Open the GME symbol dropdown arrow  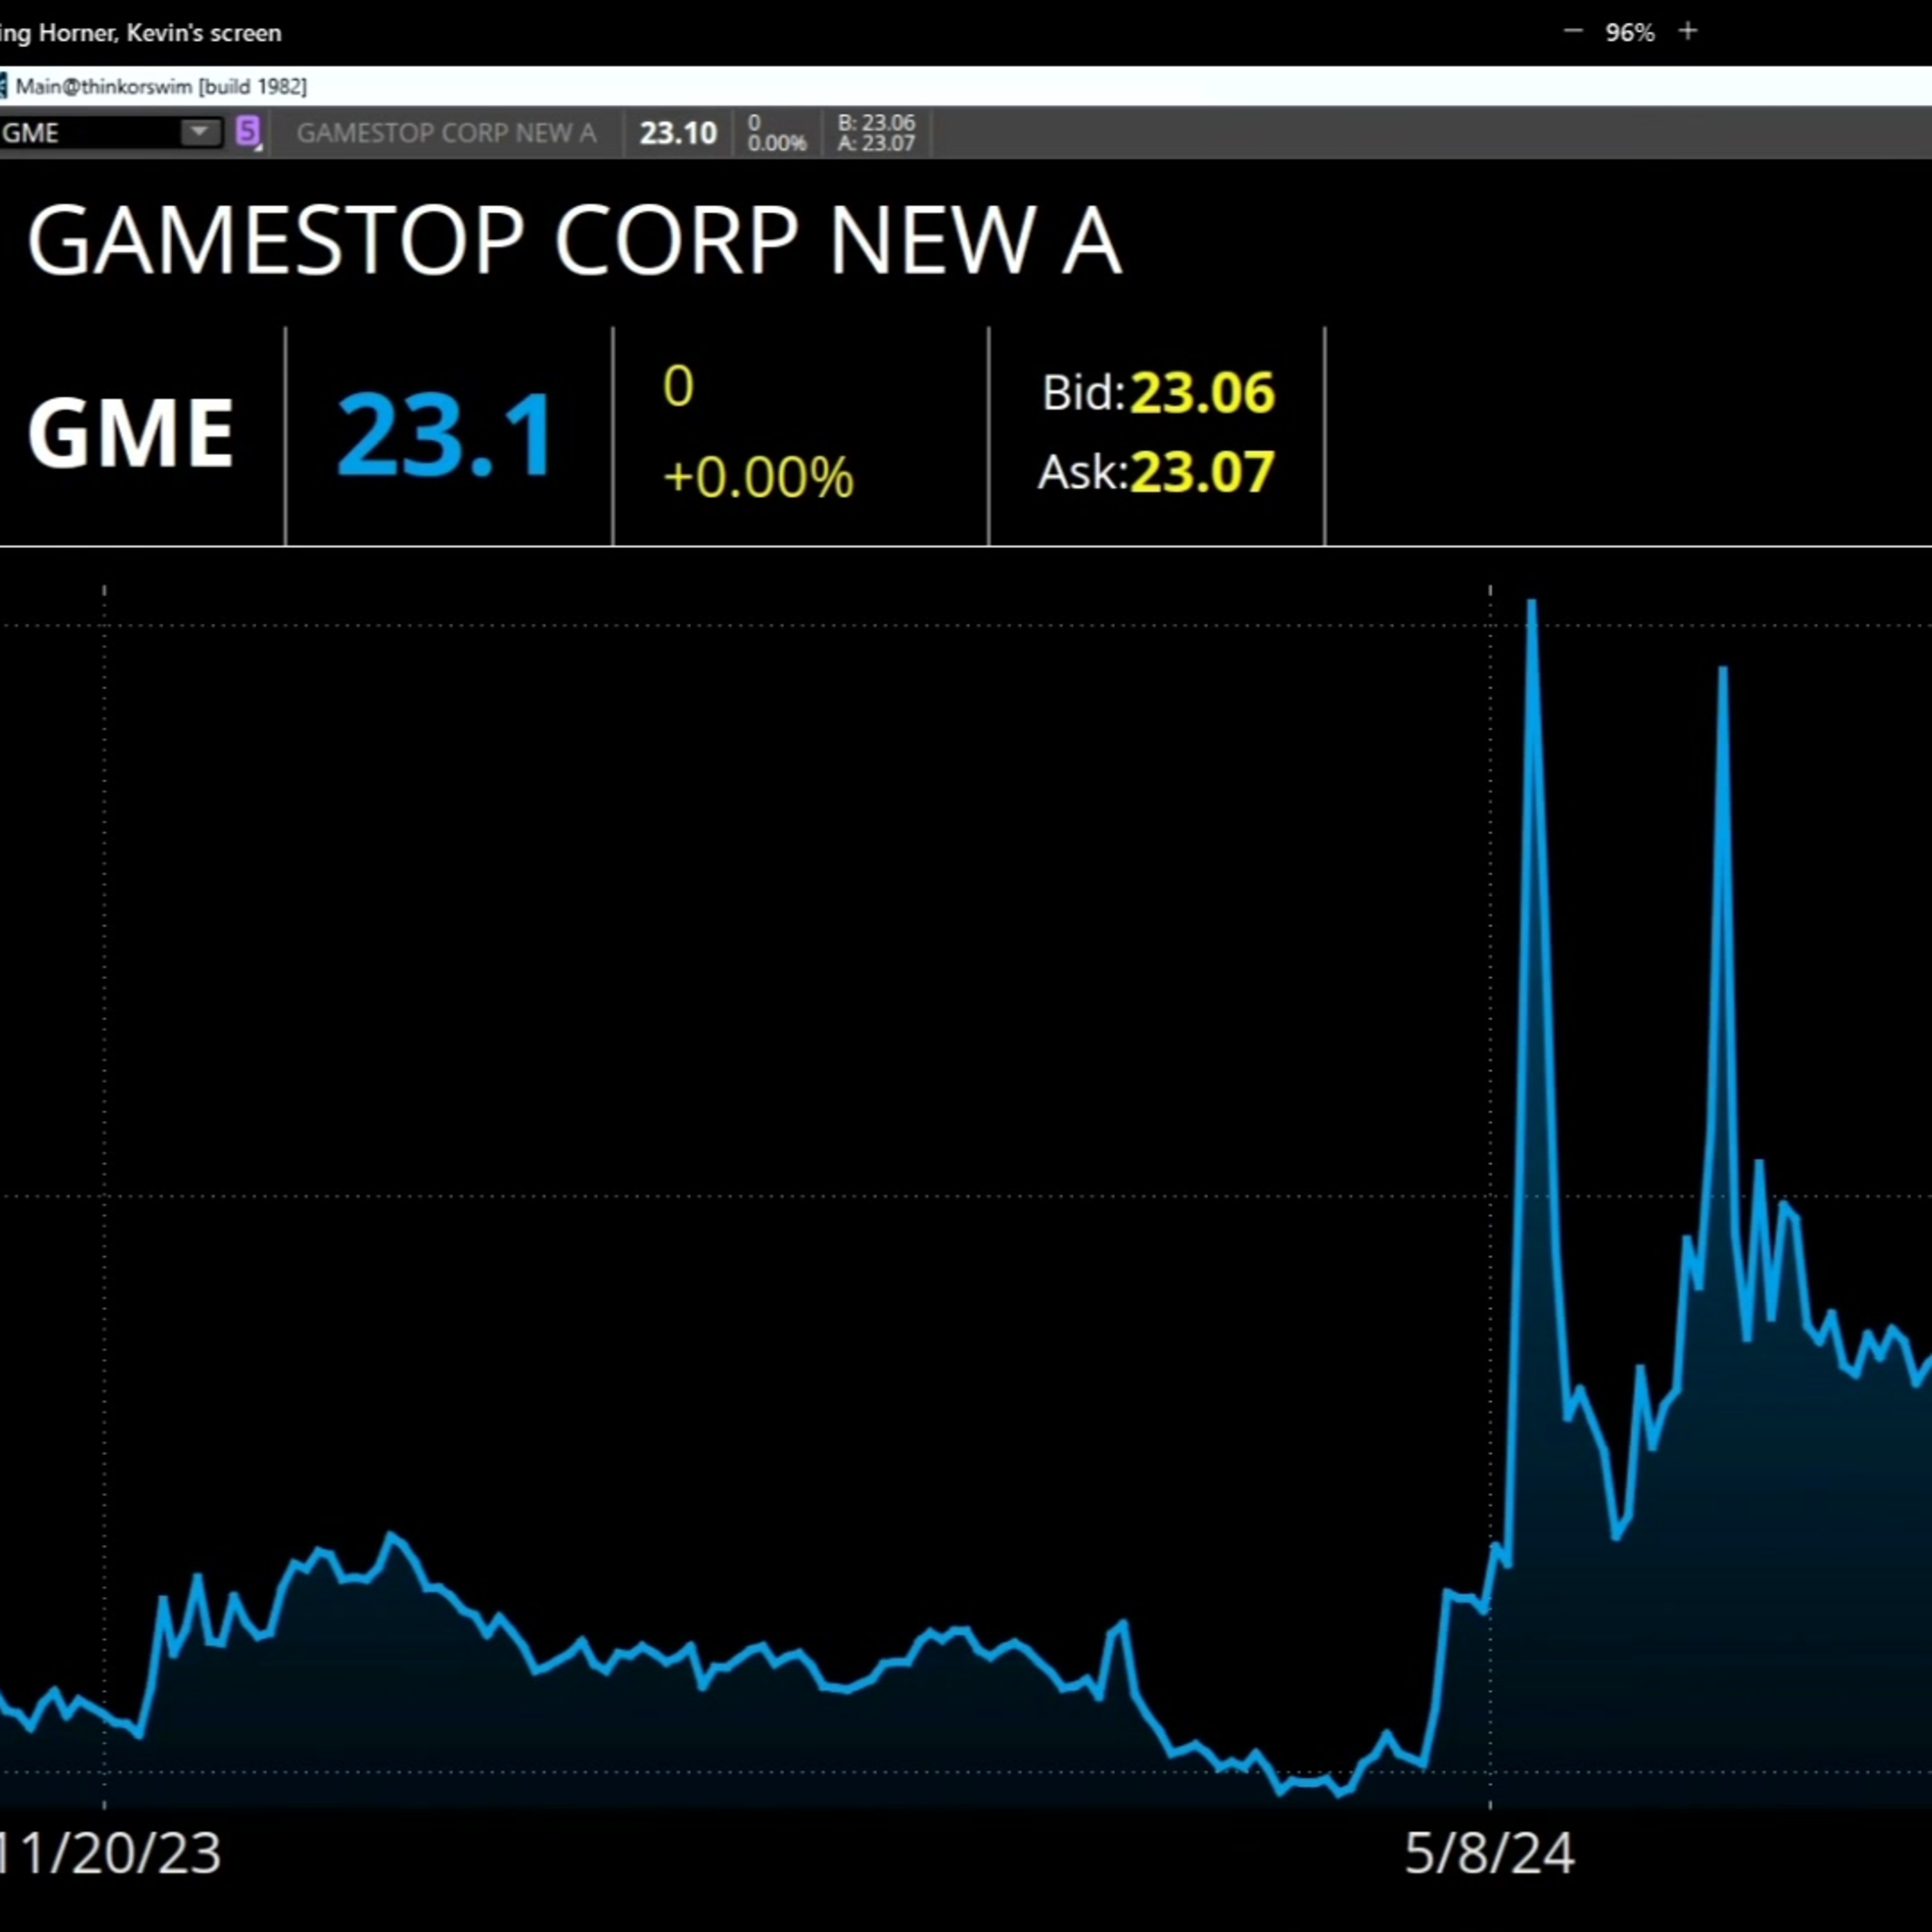click(200, 132)
